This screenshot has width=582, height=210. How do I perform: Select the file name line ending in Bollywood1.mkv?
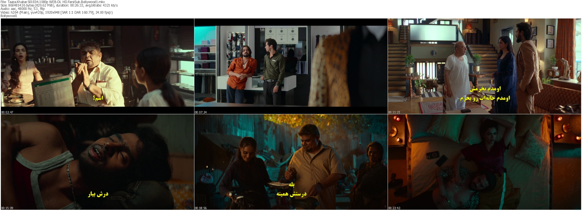coord(53,2)
